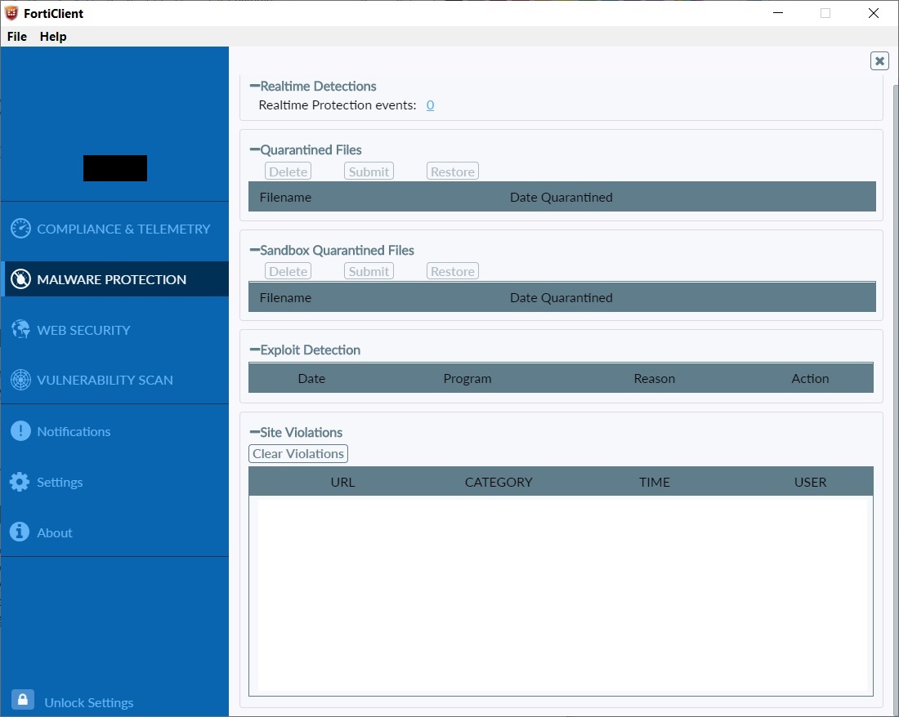This screenshot has height=717, width=899.
Task: Click the Vulnerability Scan radar icon
Action: (20, 380)
